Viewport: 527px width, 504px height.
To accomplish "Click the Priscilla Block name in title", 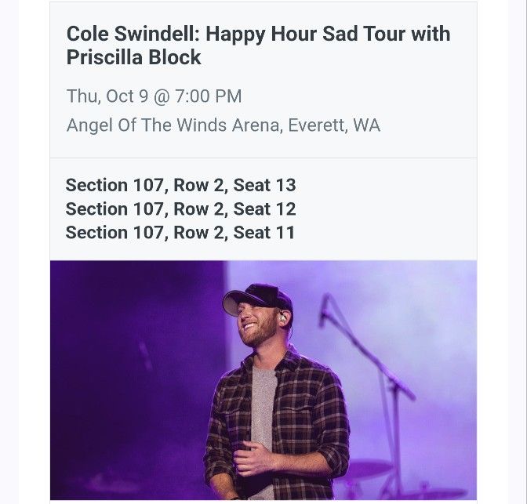I will (134, 57).
